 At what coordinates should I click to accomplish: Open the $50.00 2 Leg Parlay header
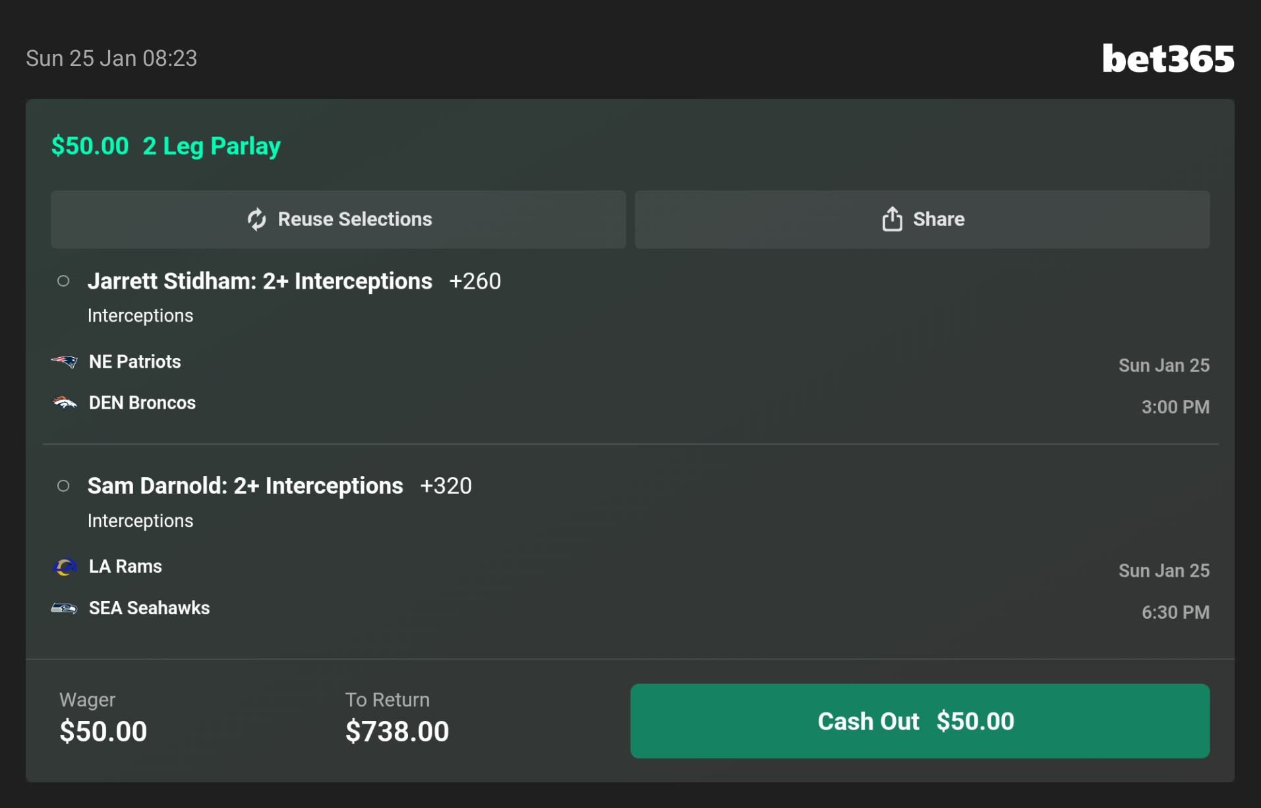click(166, 146)
